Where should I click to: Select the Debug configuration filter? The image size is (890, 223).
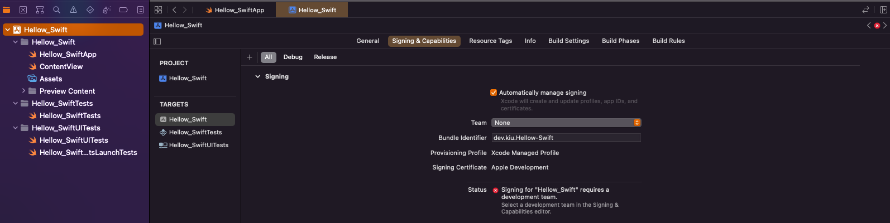[293, 57]
